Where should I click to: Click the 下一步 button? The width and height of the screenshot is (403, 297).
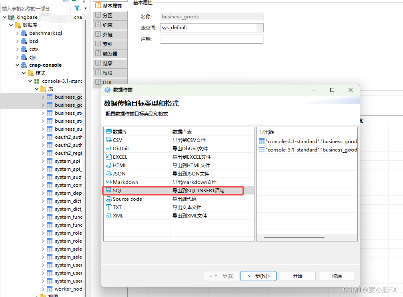point(258,276)
